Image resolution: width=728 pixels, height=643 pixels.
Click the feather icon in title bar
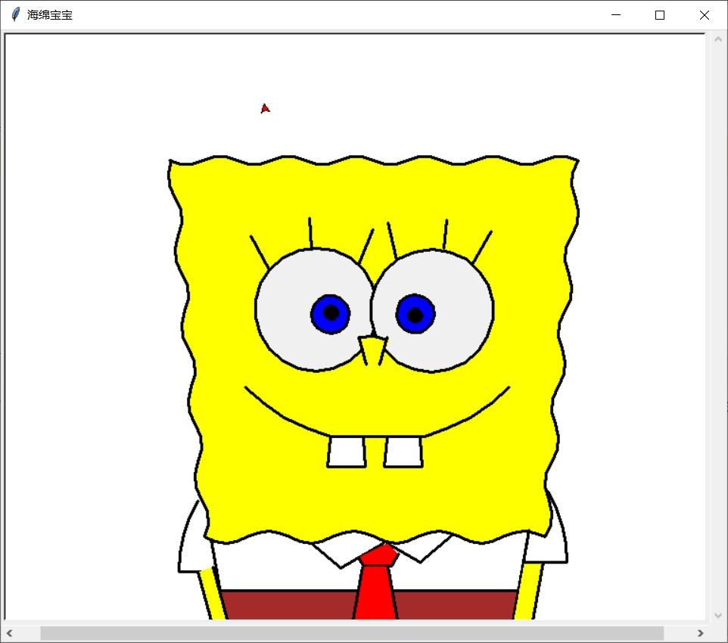click(15, 14)
